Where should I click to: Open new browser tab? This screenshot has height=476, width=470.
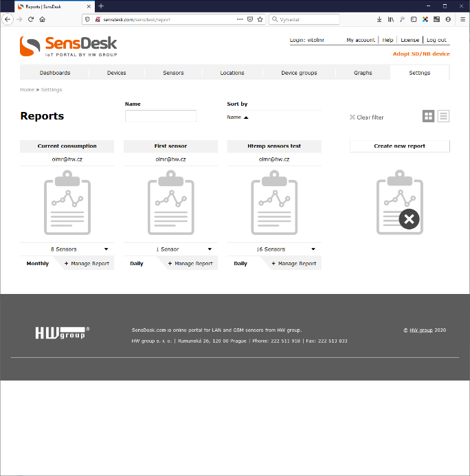[101, 6]
